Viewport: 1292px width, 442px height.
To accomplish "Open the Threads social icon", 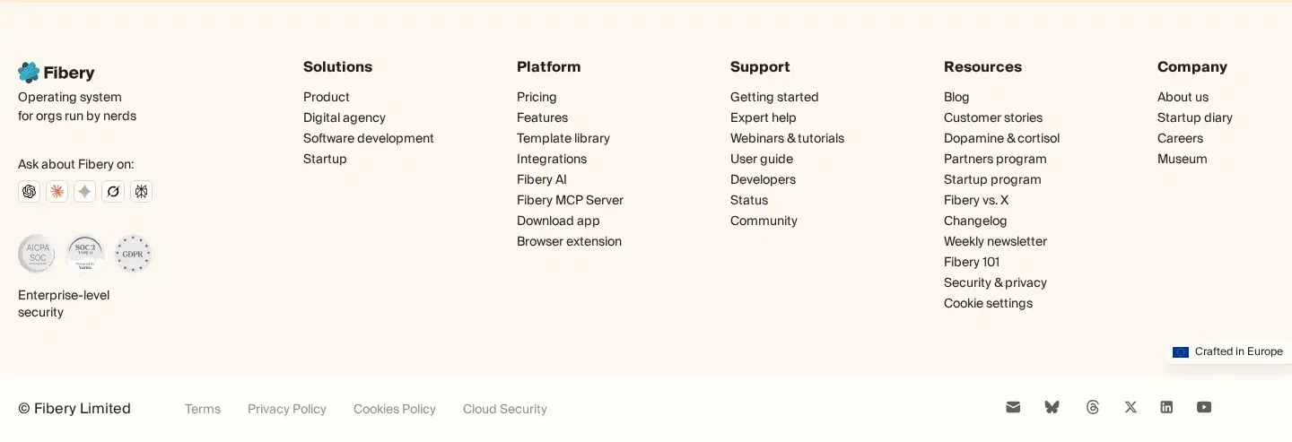I will [x=1092, y=407].
